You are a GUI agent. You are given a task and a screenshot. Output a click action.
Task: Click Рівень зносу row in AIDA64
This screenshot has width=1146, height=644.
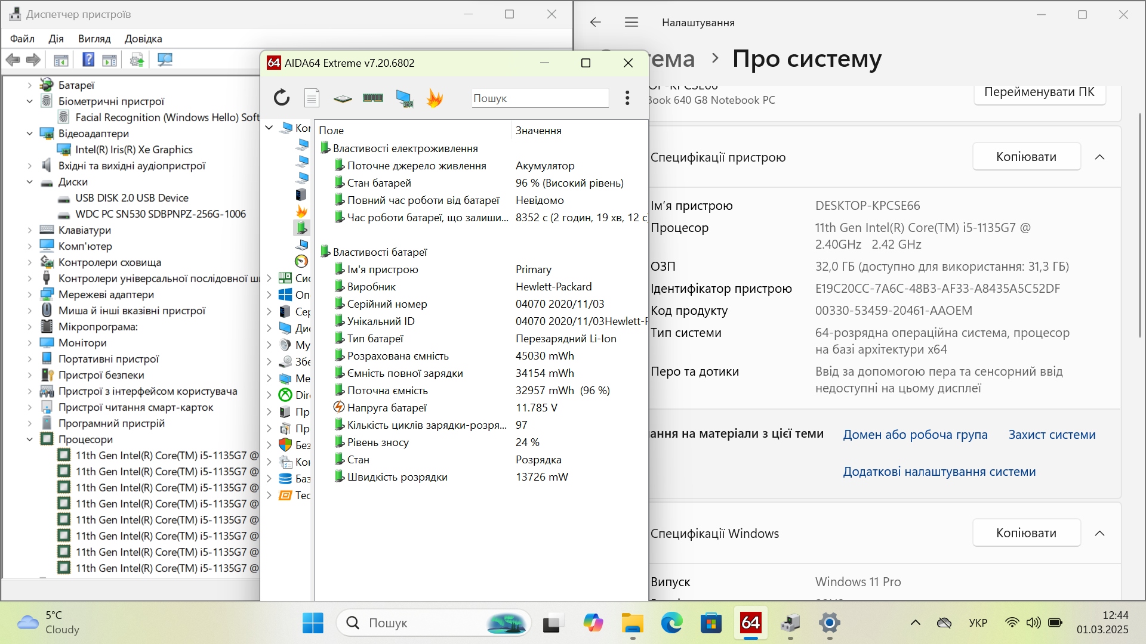click(481, 442)
